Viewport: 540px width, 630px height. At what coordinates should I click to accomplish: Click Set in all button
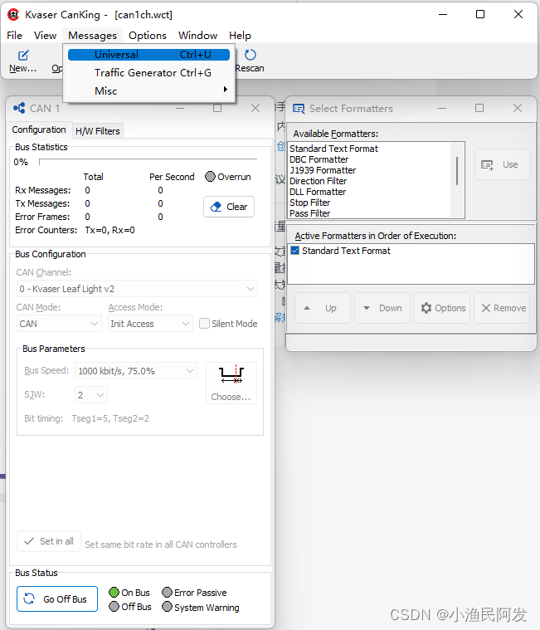coord(49,541)
